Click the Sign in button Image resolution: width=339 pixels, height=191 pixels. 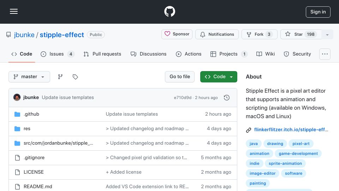point(318,12)
